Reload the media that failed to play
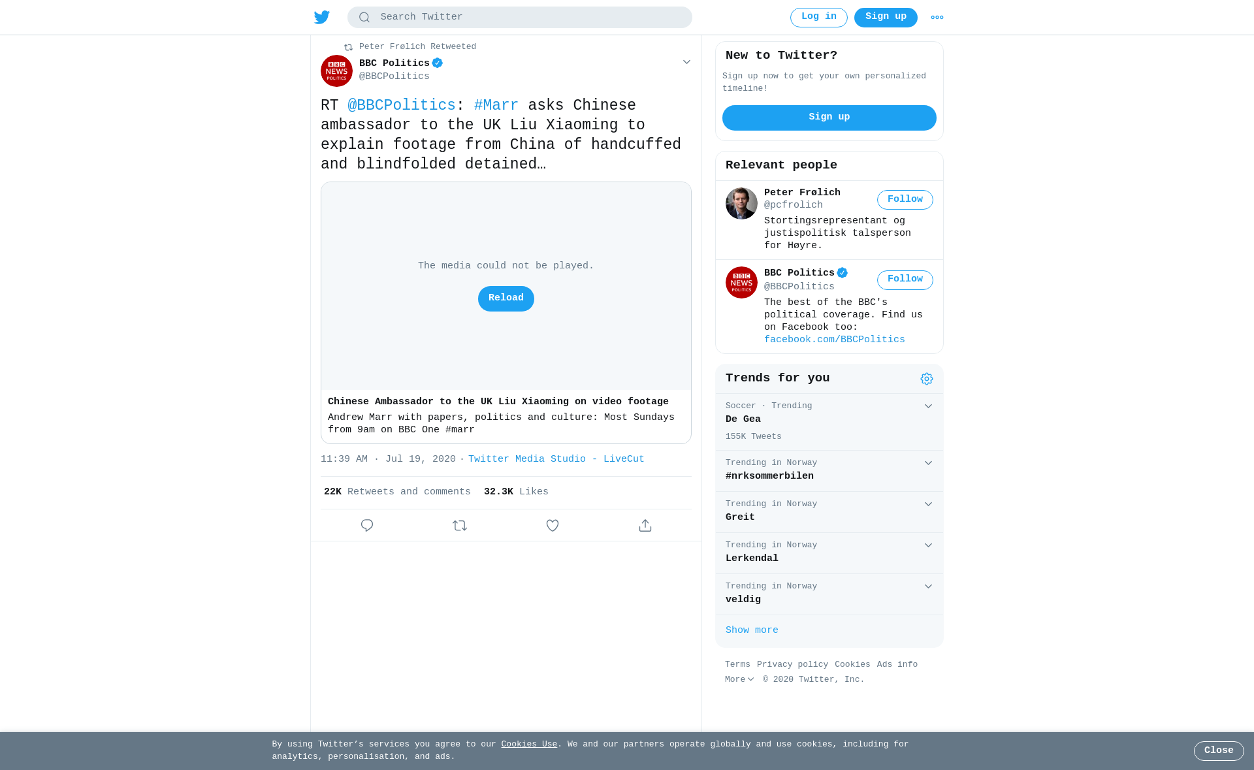 click(x=506, y=298)
